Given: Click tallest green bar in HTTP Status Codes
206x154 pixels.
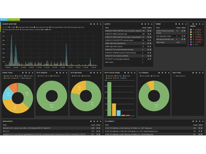Looking at the screenshot, I should tap(109, 99).
